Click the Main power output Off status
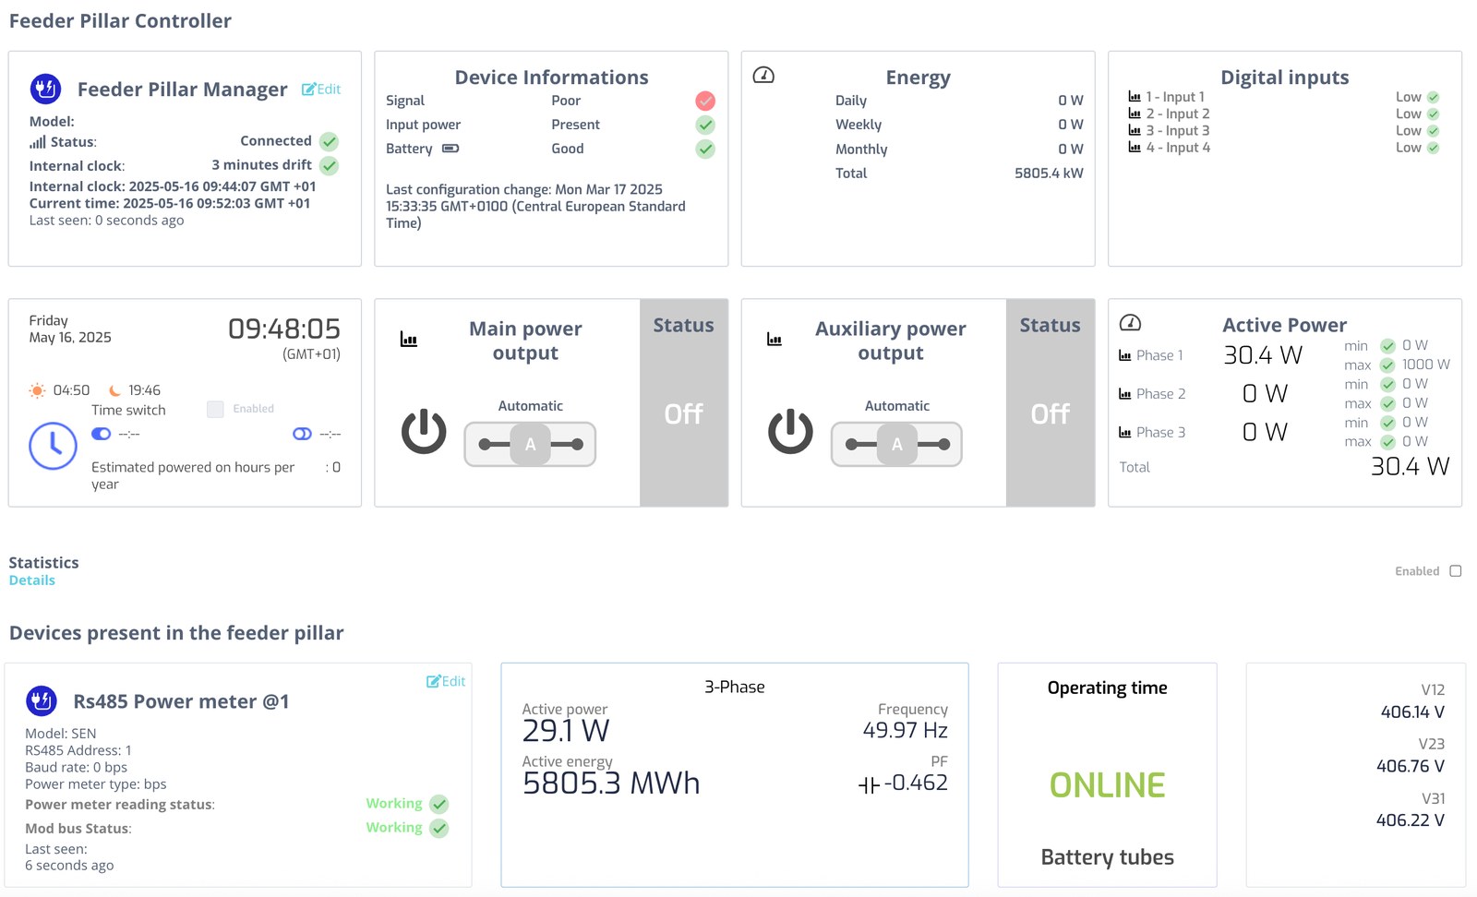Image resolution: width=1477 pixels, height=897 pixels. pos(684,414)
